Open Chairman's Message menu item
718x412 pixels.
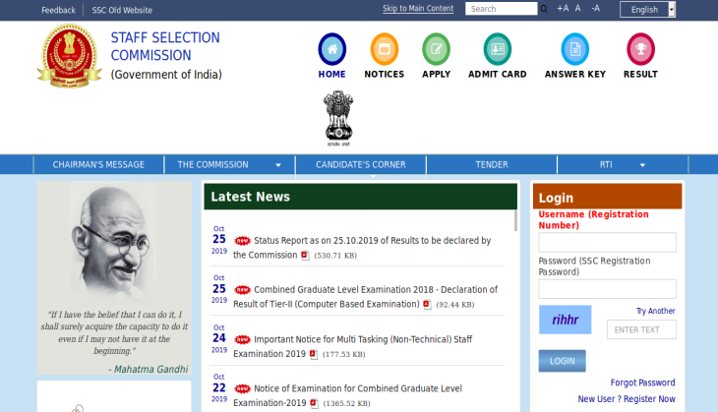tap(98, 165)
